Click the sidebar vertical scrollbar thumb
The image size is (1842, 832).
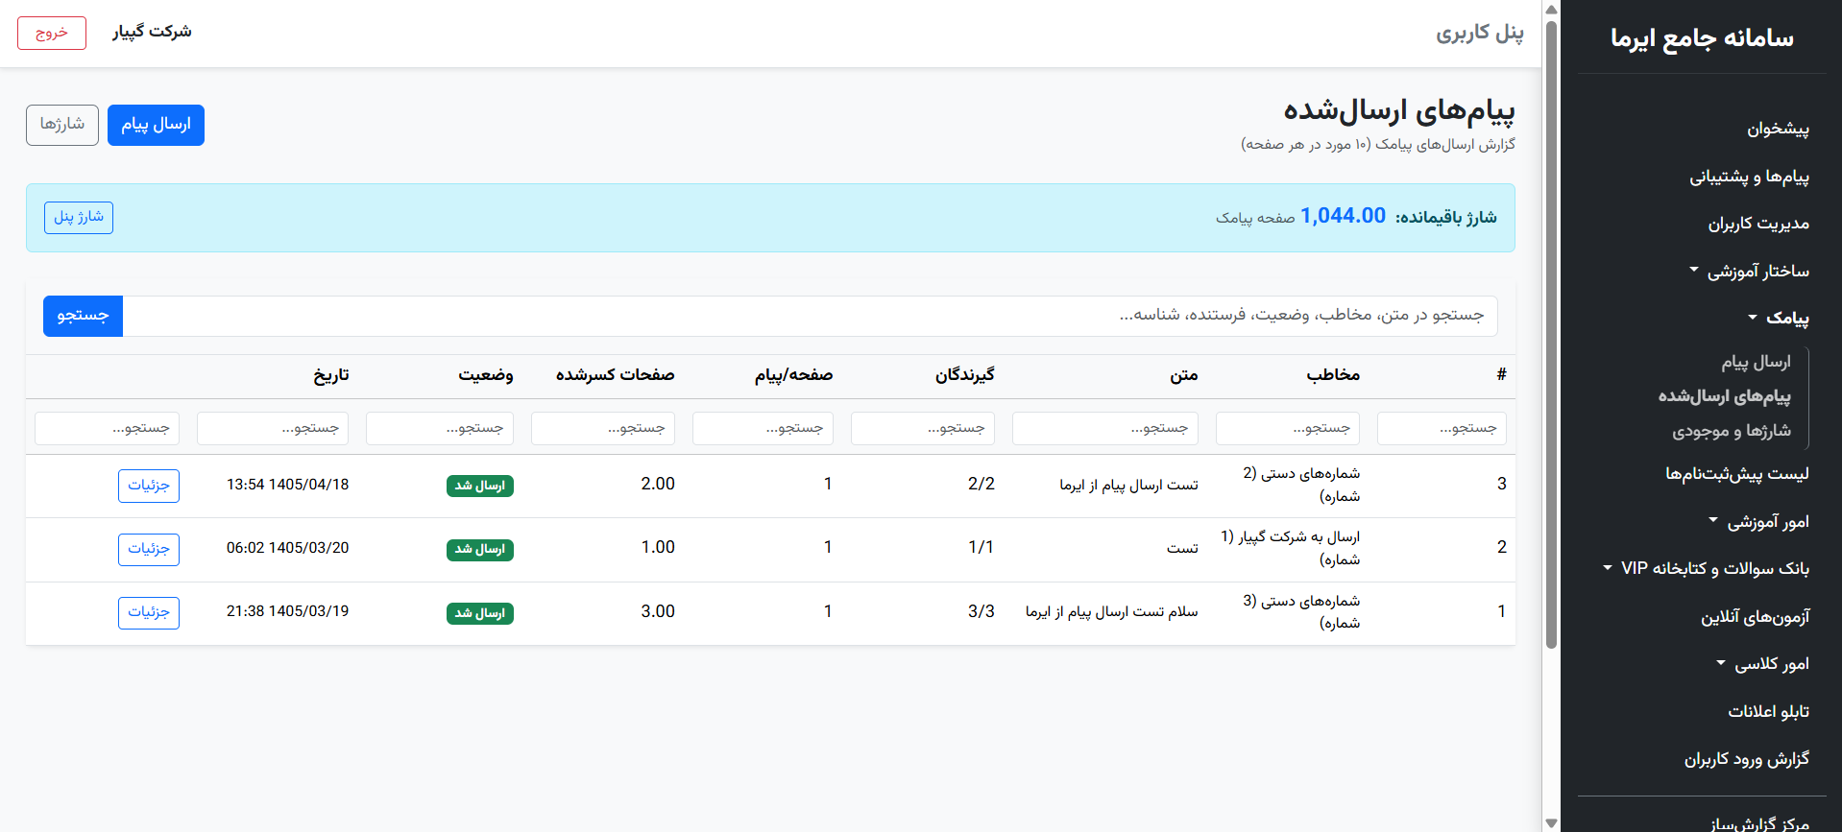coord(1551,333)
